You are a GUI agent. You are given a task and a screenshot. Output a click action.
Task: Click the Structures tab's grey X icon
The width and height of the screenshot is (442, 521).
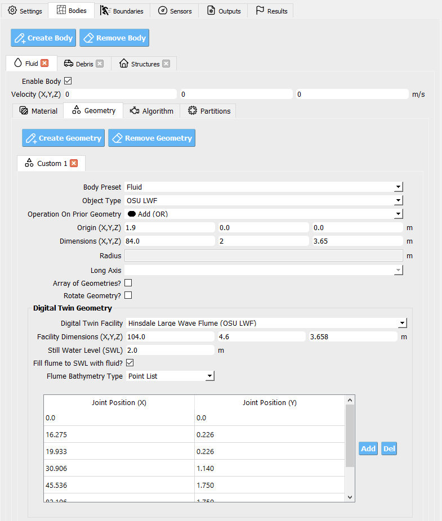coord(166,64)
